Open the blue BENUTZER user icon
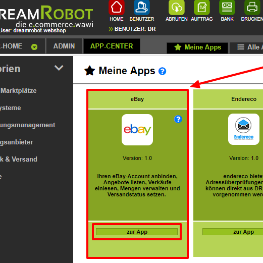The image size is (263, 263). pos(142,7)
